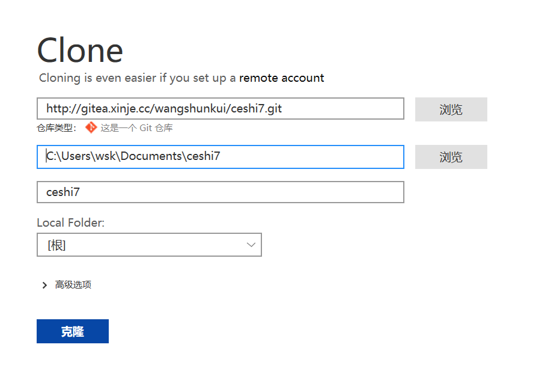
Task: Click the orange Git repository type icon
Action: pos(91,127)
